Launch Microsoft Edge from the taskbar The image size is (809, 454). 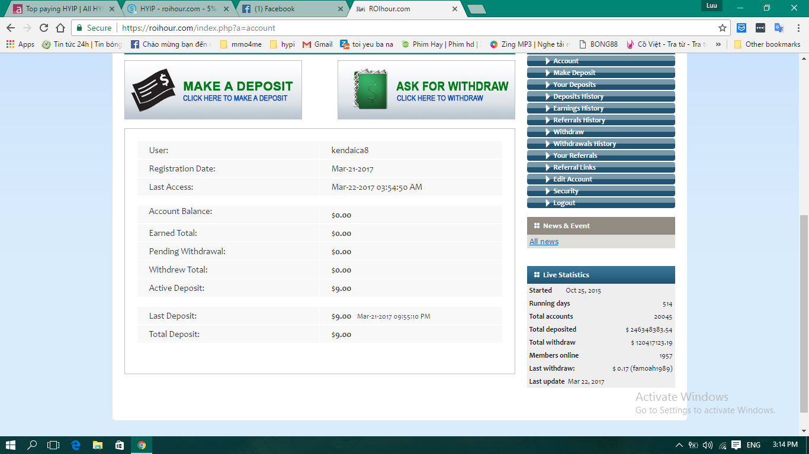pos(76,445)
